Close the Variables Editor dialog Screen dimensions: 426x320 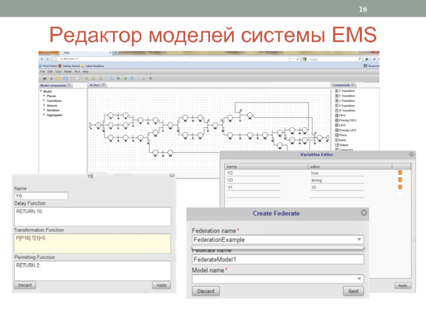tap(411, 154)
